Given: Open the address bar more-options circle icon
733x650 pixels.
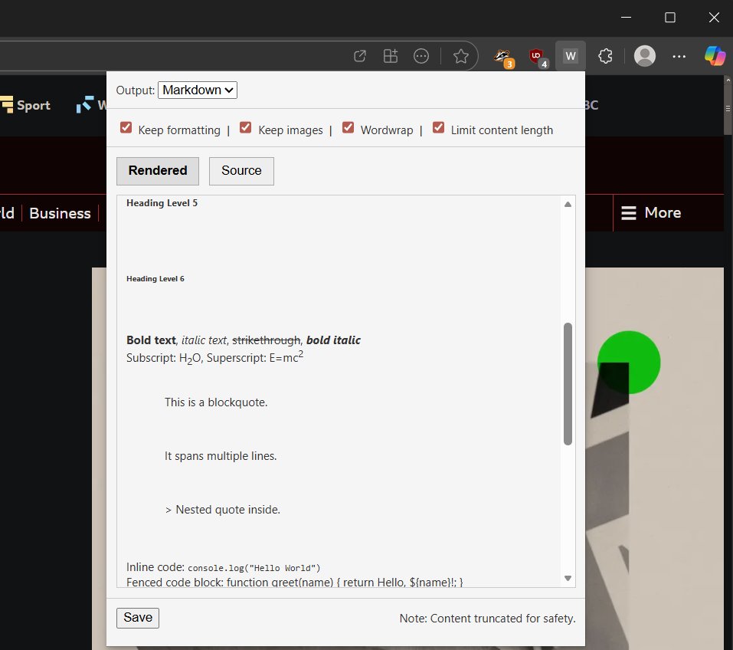Looking at the screenshot, I should coord(420,56).
